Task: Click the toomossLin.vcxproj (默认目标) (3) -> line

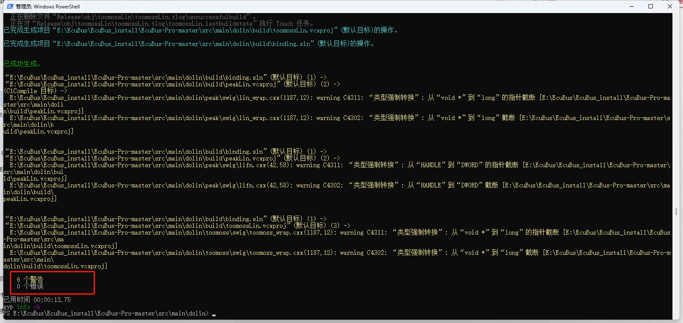Action: 177,226
